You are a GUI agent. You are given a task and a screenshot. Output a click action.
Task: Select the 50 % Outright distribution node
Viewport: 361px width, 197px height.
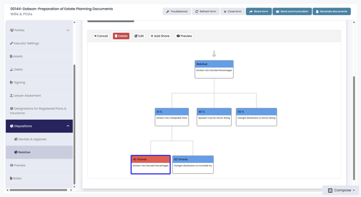pos(256,117)
